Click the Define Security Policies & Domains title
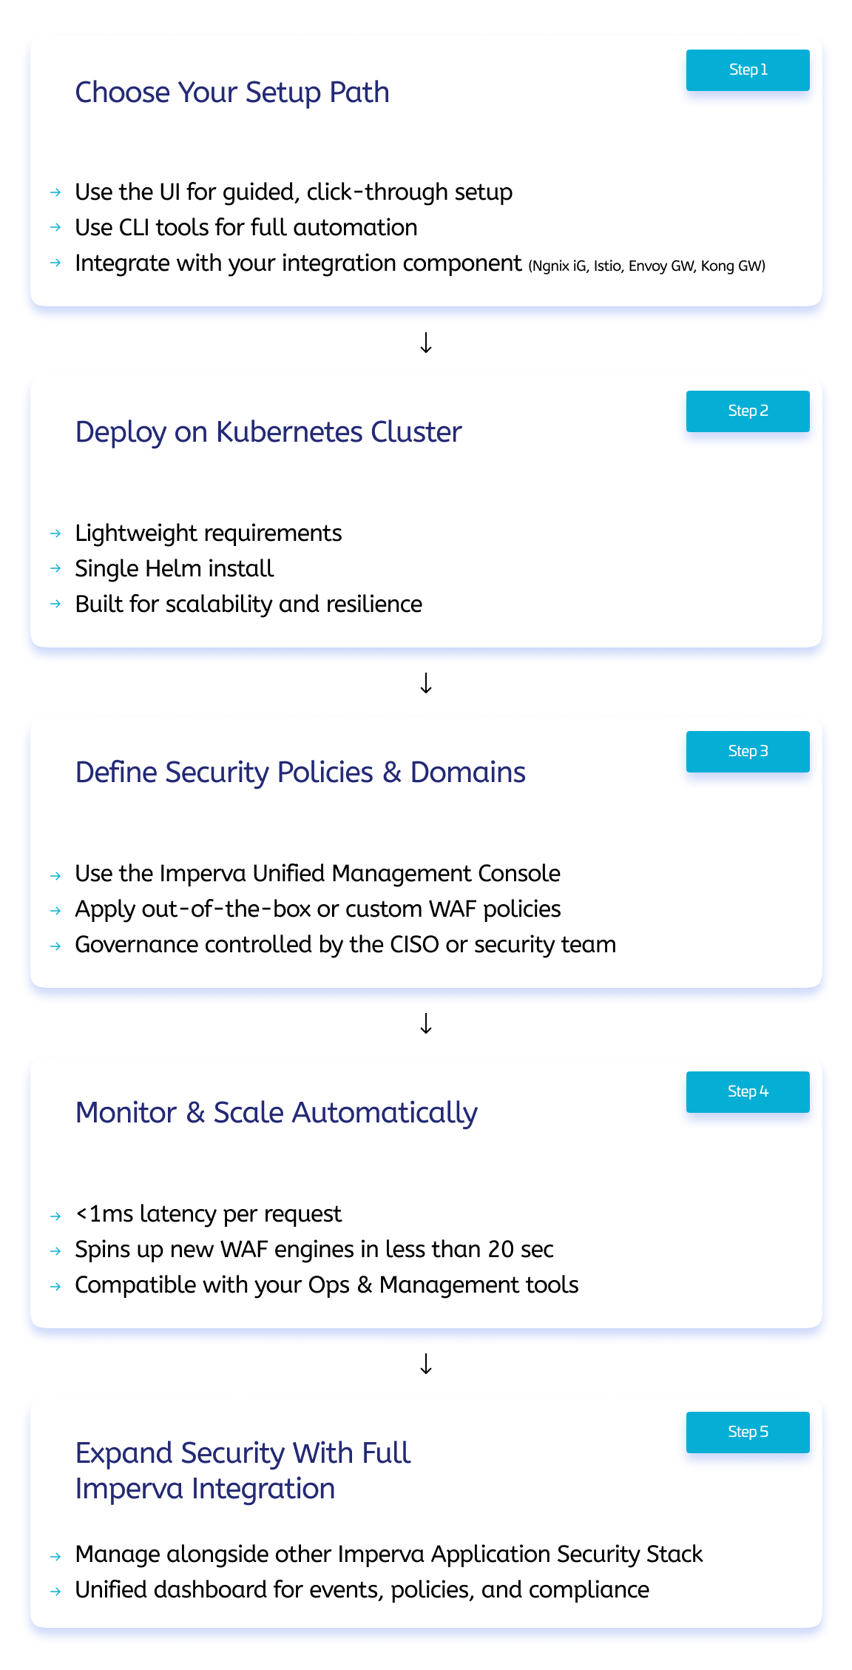852x1670 pixels. 300,772
